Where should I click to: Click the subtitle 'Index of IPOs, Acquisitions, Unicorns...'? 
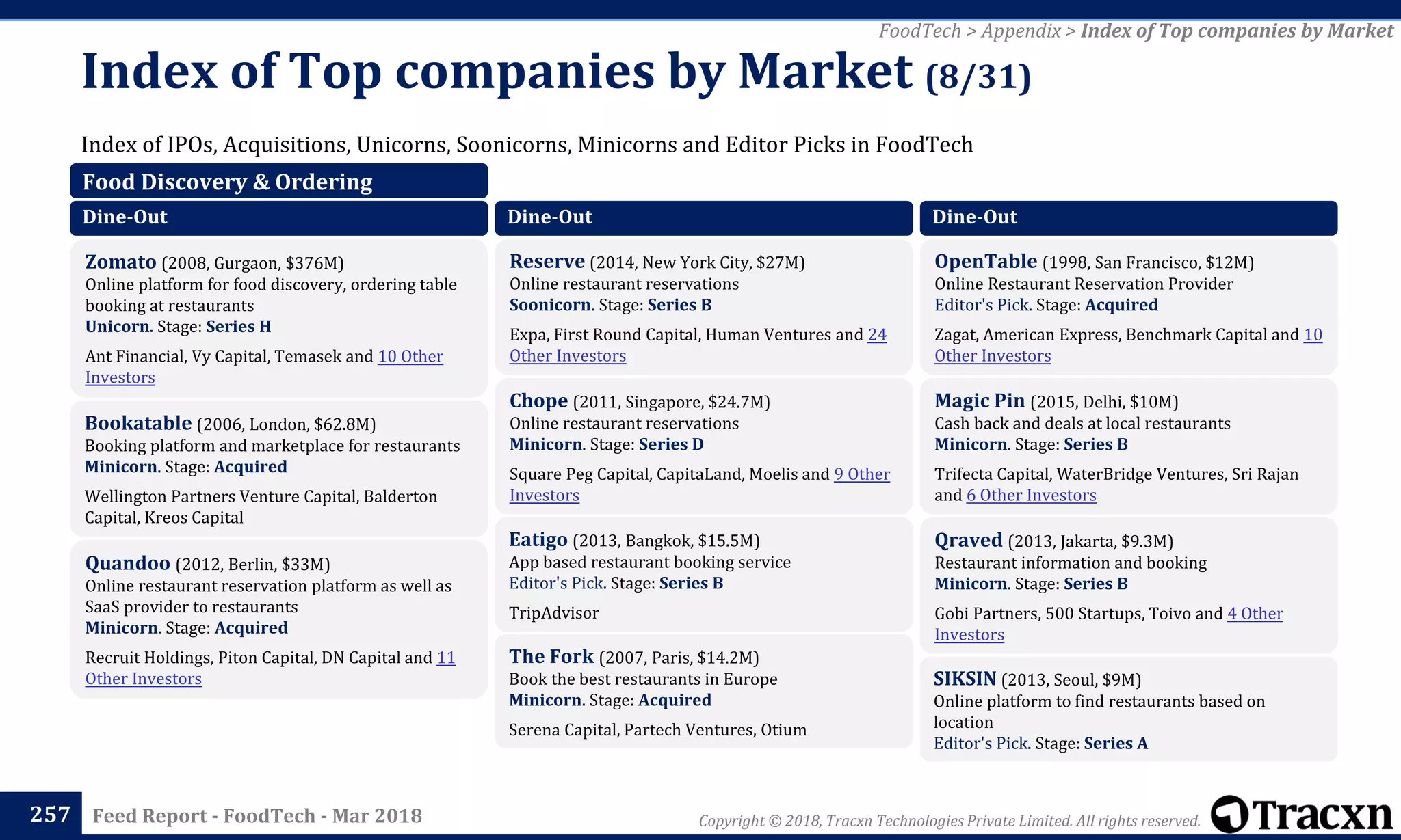(527, 145)
